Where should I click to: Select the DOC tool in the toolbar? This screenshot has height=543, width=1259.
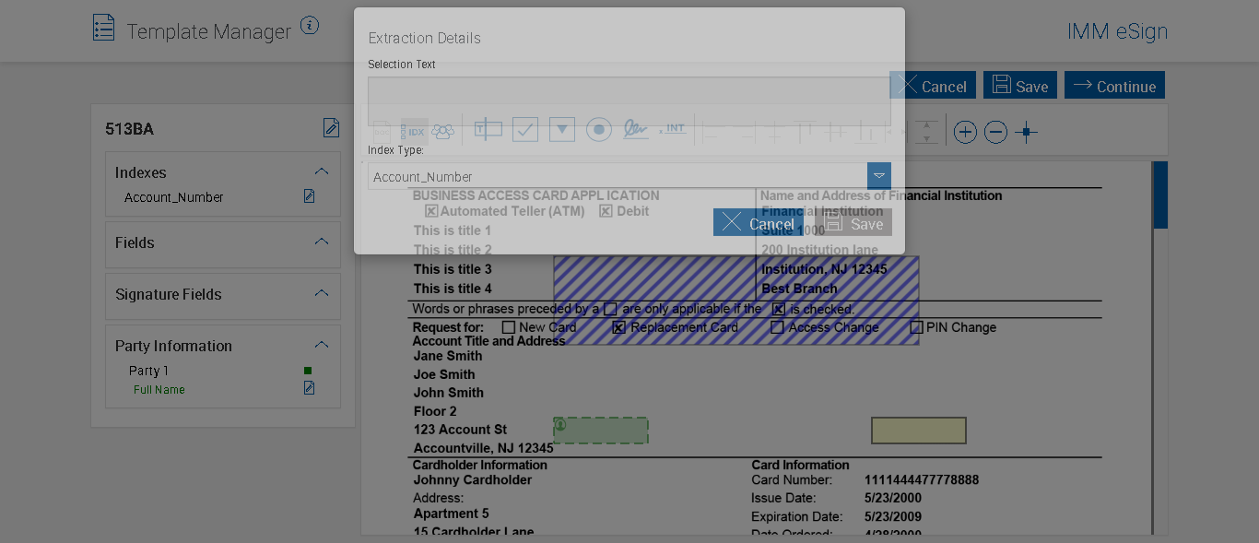[381, 131]
